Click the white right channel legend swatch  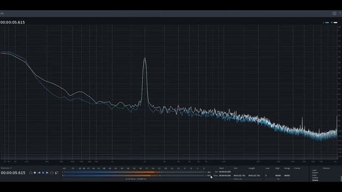coord(336,22)
